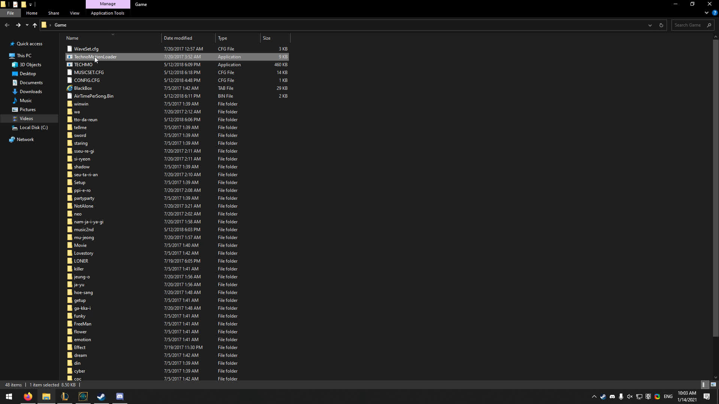The height and width of the screenshot is (404, 719).
Task: Open the TECHMO application file
Action: pyautogui.click(x=83, y=65)
